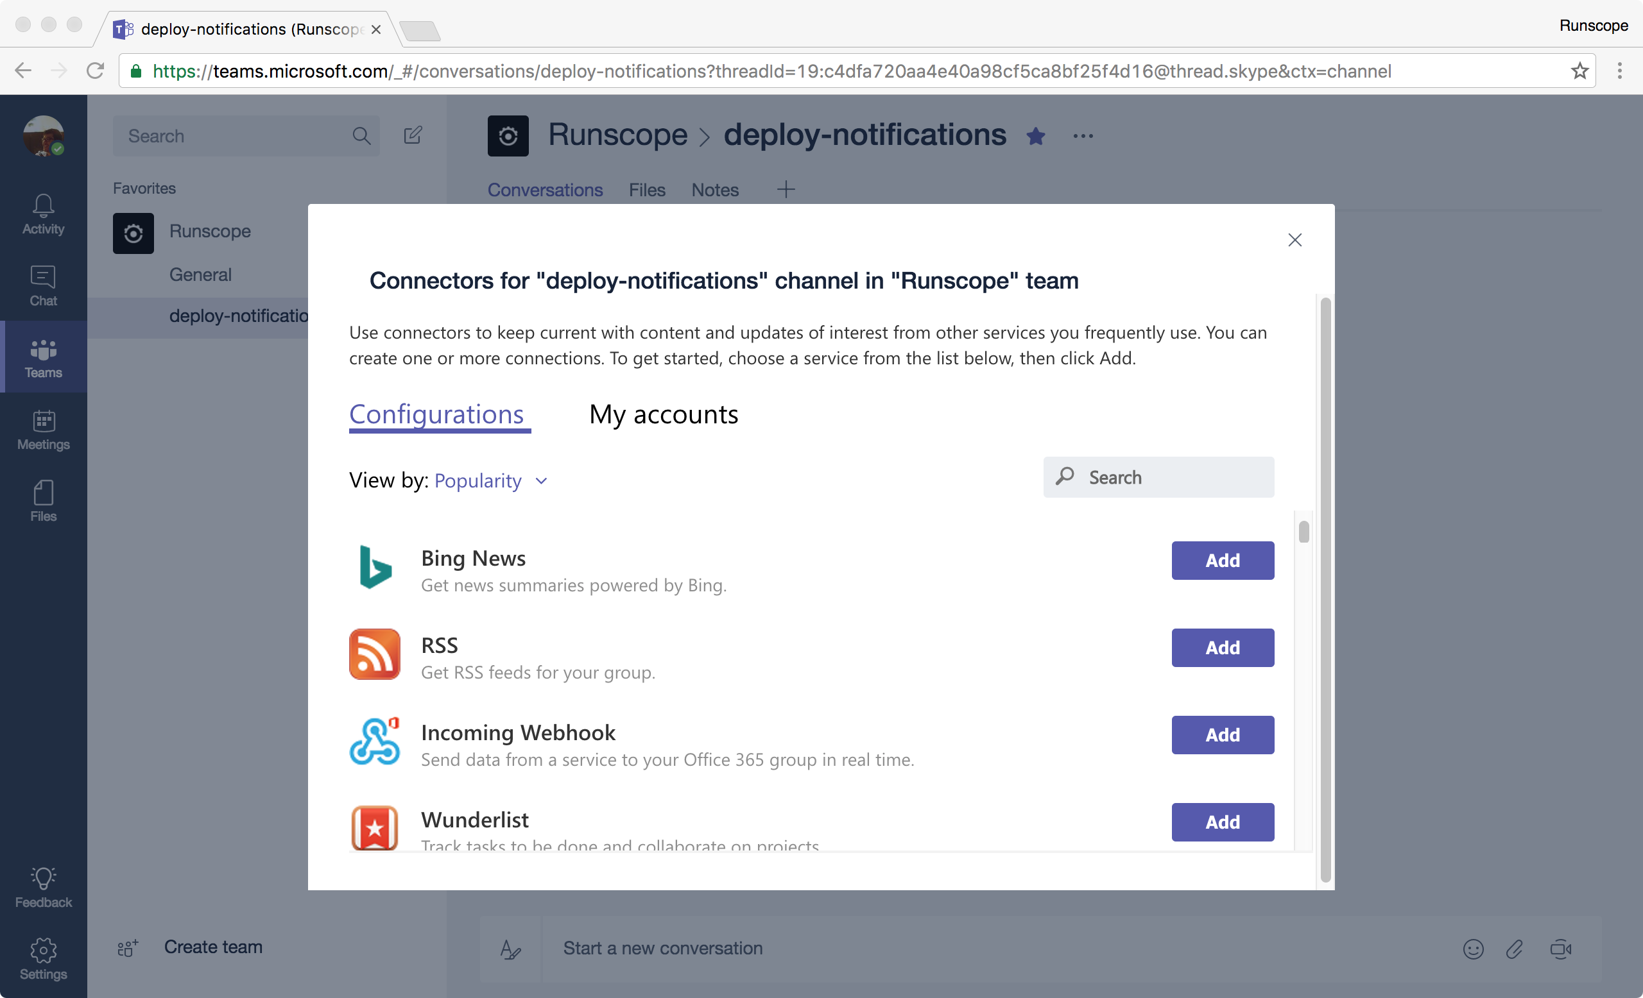The image size is (1643, 998).
Task: Click the Teams left panel Search box
Action: click(245, 136)
